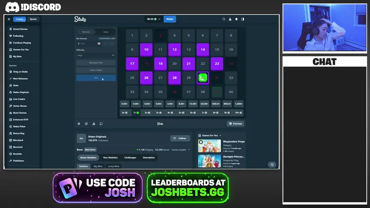The height and width of the screenshot is (208, 370).
Task: Open the hotkeys icon next to the settings gear
Action: (x=86, y=123)
